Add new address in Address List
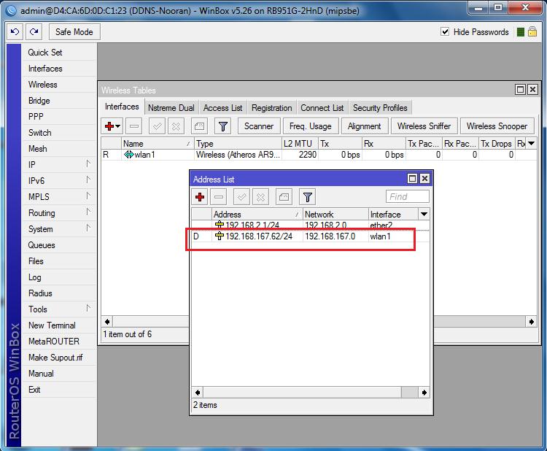The height and width of the screenshot is (451, 547). 200,197
